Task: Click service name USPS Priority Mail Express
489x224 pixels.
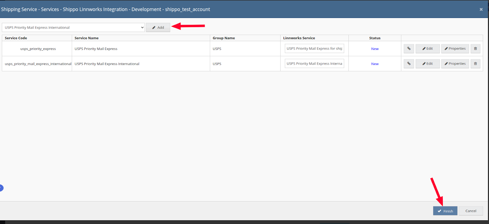Action: (x=96, y=49)
